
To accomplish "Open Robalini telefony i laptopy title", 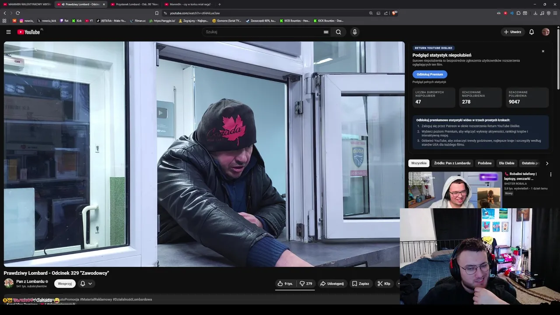I will click(x=520, y=176).
